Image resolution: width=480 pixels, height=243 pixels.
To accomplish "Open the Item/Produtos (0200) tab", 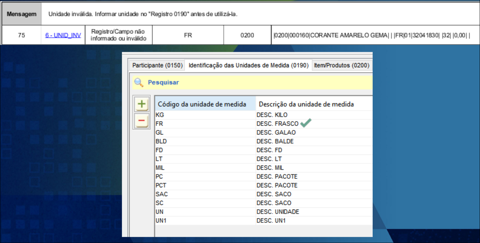I will point(342,66).
